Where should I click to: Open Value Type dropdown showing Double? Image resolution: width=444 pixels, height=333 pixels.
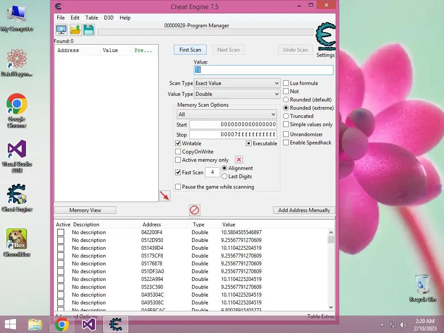click(237, 94)
